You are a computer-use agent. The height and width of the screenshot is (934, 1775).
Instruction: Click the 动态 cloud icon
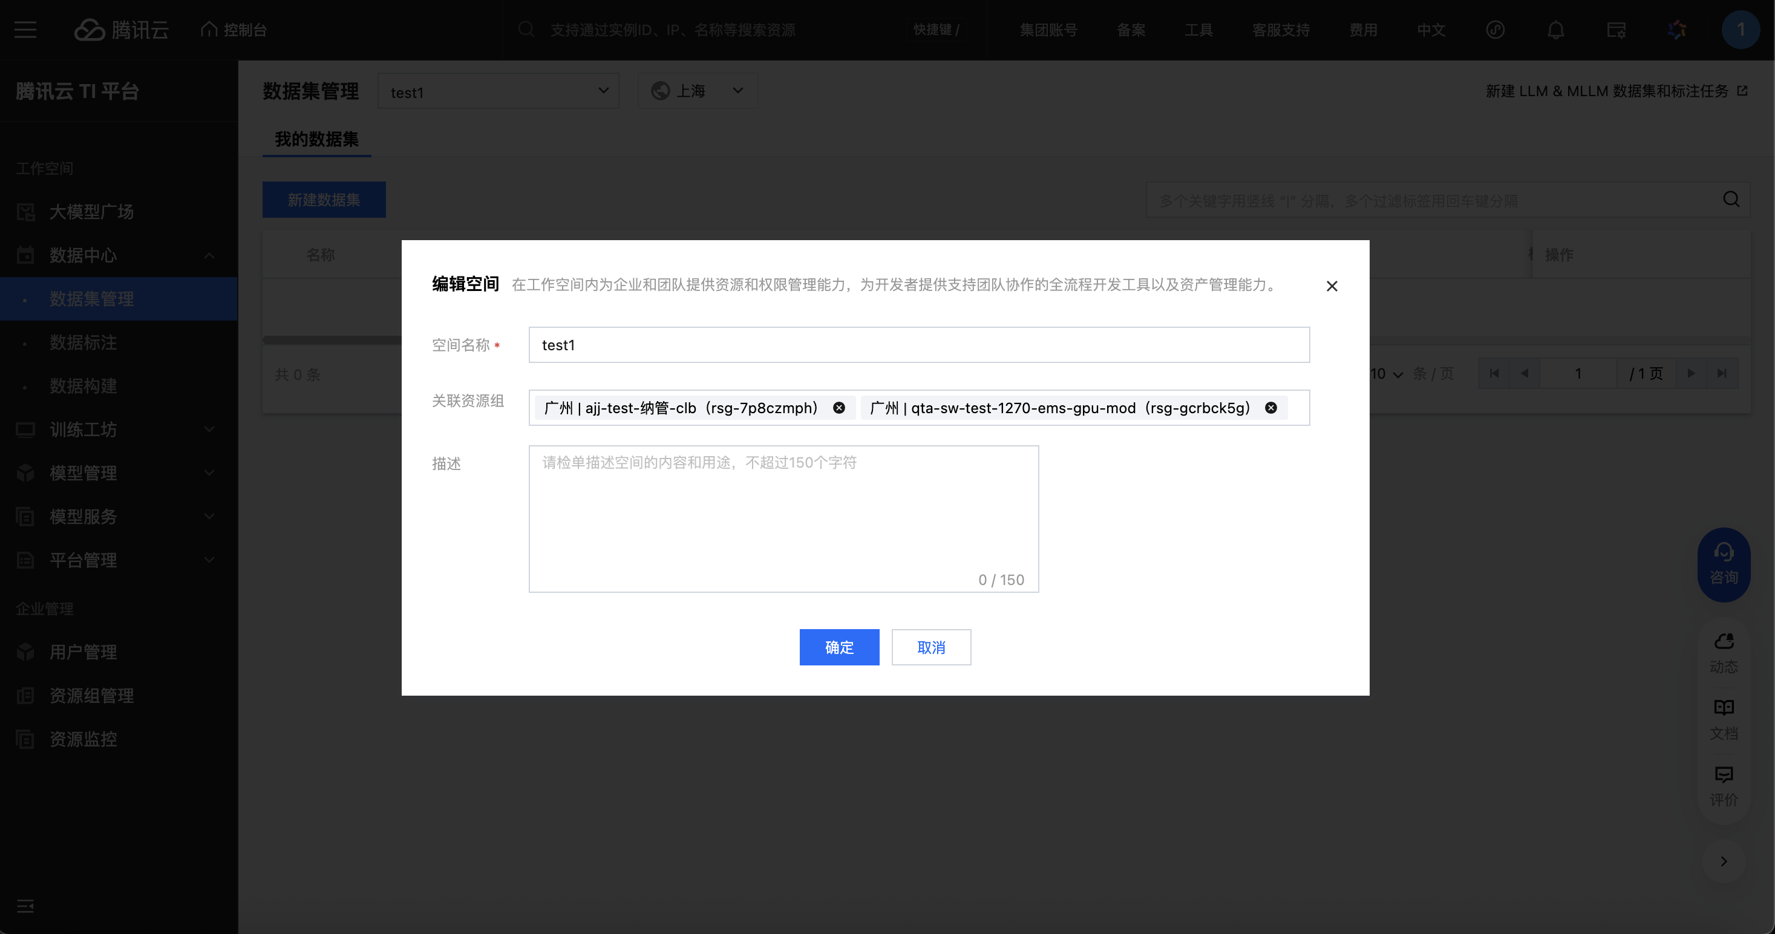1724,641
